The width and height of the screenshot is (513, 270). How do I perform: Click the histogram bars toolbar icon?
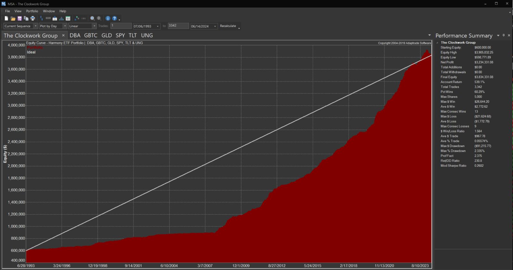click(x=61, y=19)
